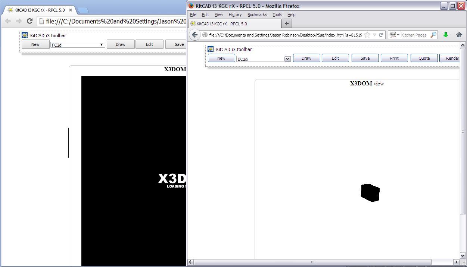Image resolution: width=467 pixels, height=267 pixels.
Task: Click the page icon in Chrome address bar
Action: coord(41,21)
